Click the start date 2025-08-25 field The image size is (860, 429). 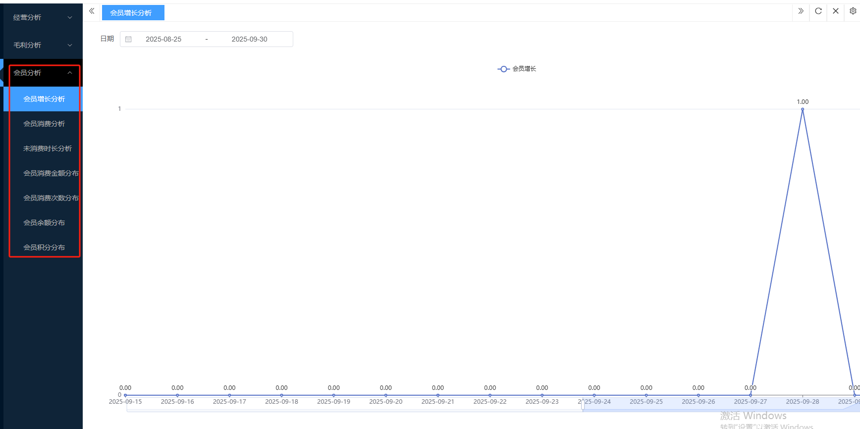tap(163, 39)
